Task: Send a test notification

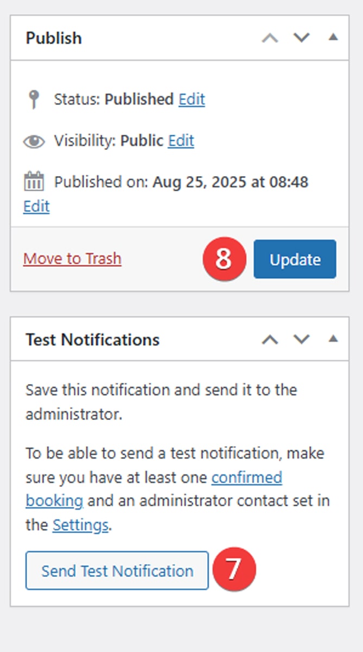Action: [x=117, y=570]
